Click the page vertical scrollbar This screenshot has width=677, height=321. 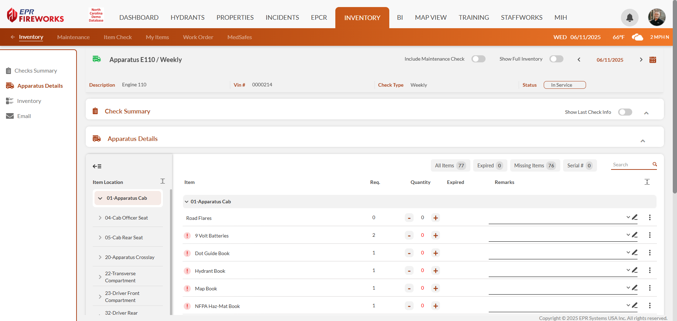coord(674,106)
